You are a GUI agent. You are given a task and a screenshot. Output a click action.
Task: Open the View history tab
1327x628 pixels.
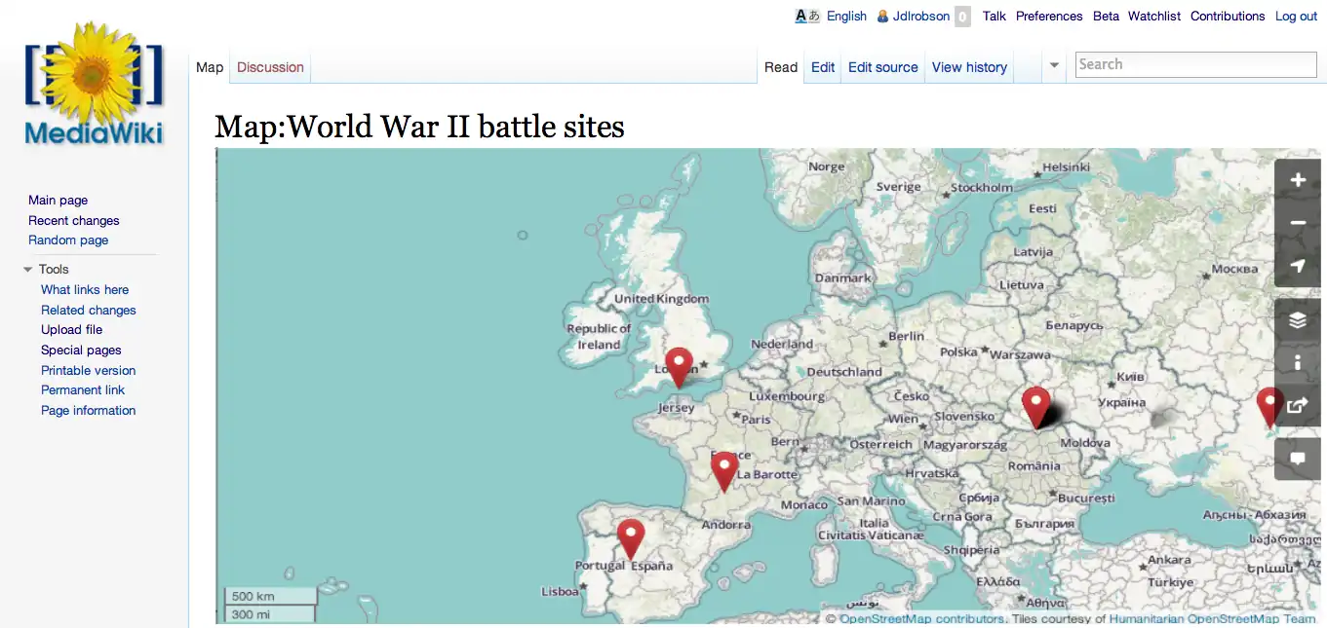tap(969, 67)
